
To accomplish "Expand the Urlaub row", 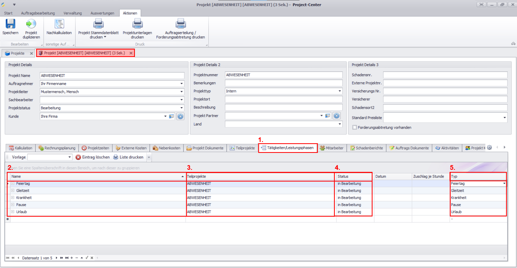I will pyautogui.click(x=12, y=212).
